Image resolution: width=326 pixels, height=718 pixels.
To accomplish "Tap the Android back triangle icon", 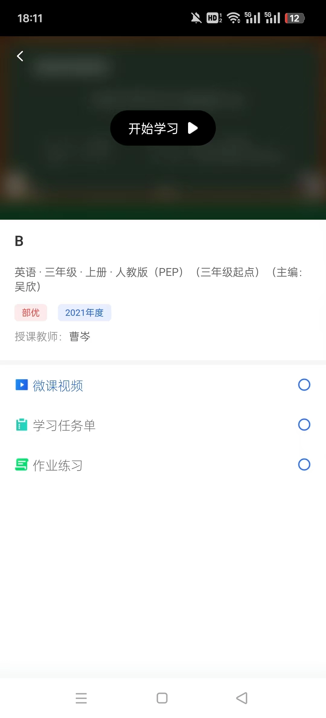I will (242, 698).
